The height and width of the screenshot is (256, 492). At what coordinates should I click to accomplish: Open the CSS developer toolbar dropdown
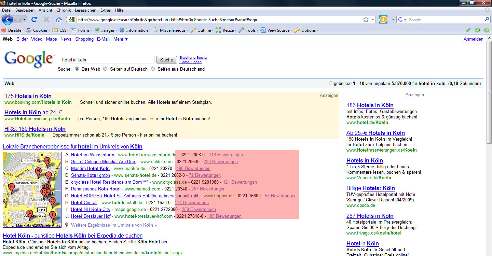pyautogui.click(x=60, y=30)
